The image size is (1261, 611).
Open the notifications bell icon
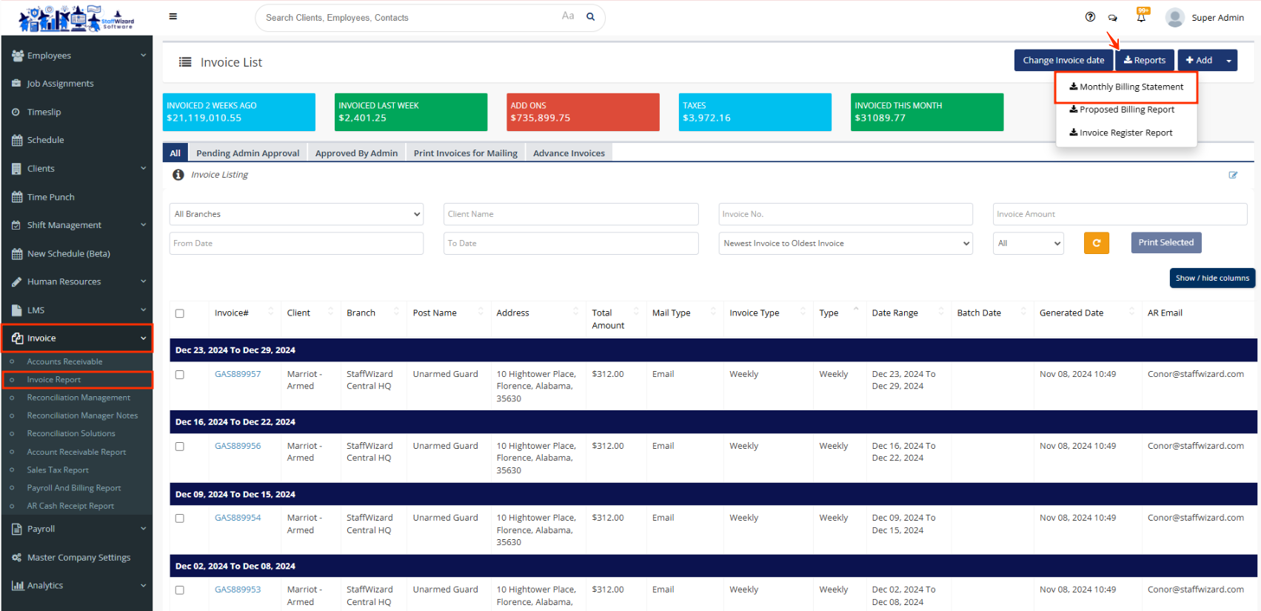point(1141,17)
